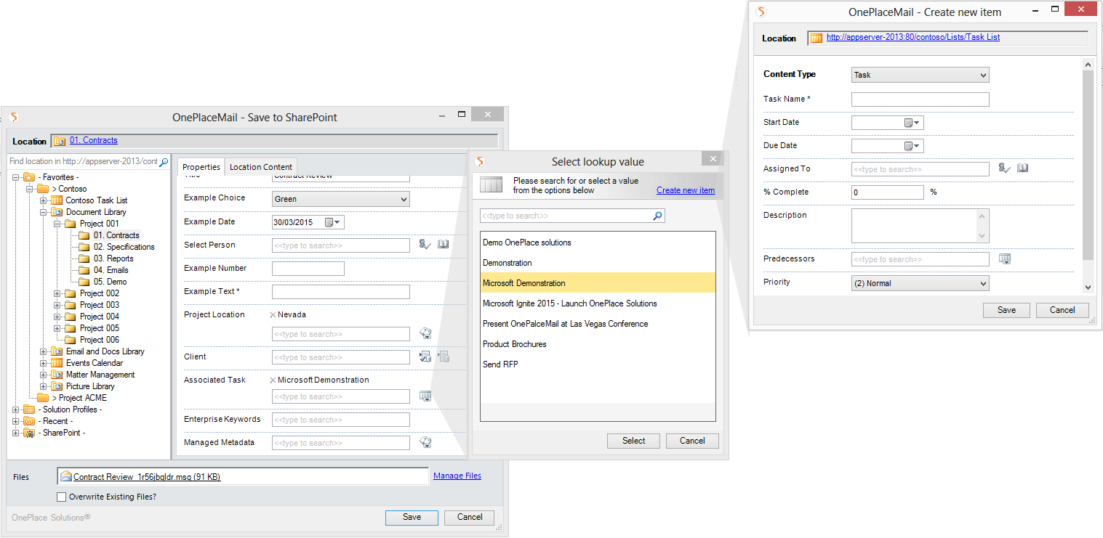Remove Nevada from Project Location
This screenshot has width=1103, height=538.
pos(273,315)
